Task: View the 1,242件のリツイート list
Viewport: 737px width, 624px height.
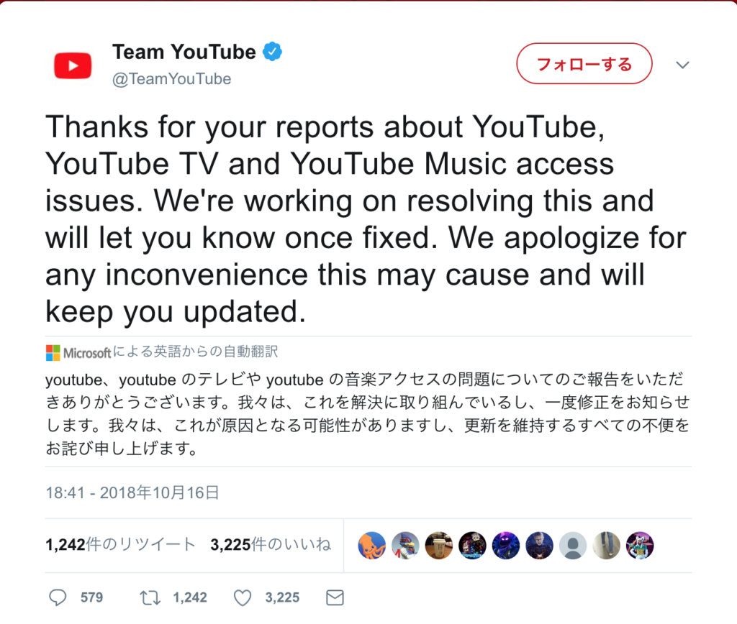Action: pyautogui.click(x=120, y=545)
